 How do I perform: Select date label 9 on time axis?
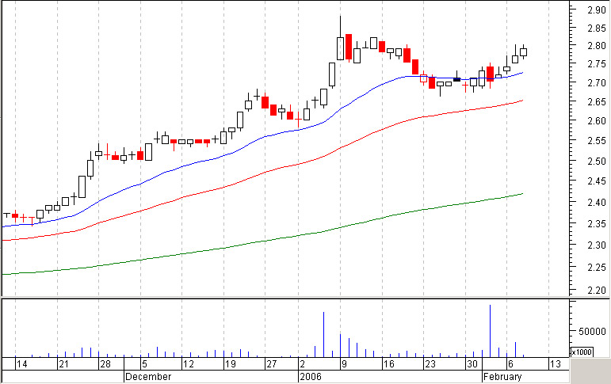344,364
